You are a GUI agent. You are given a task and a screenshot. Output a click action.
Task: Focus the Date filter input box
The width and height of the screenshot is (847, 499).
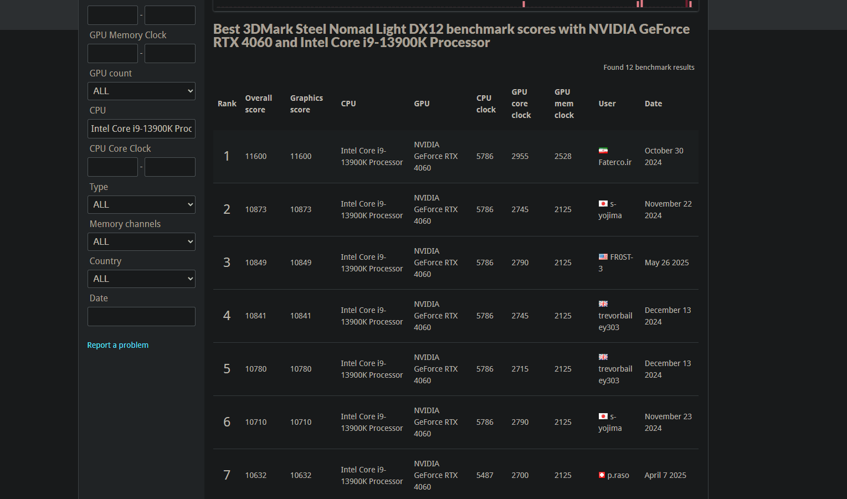coord(141,316)
